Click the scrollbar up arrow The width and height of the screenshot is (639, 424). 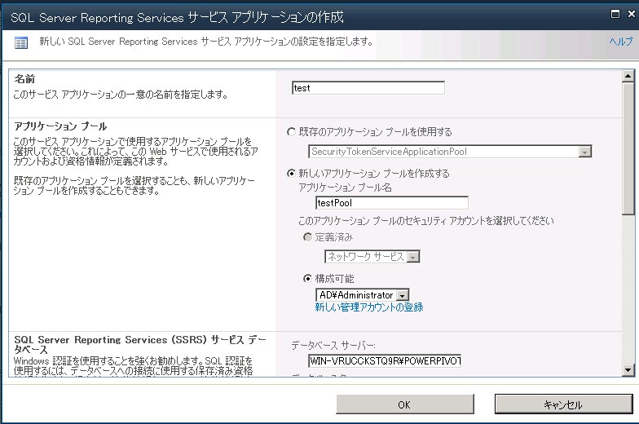coord(628,76)
